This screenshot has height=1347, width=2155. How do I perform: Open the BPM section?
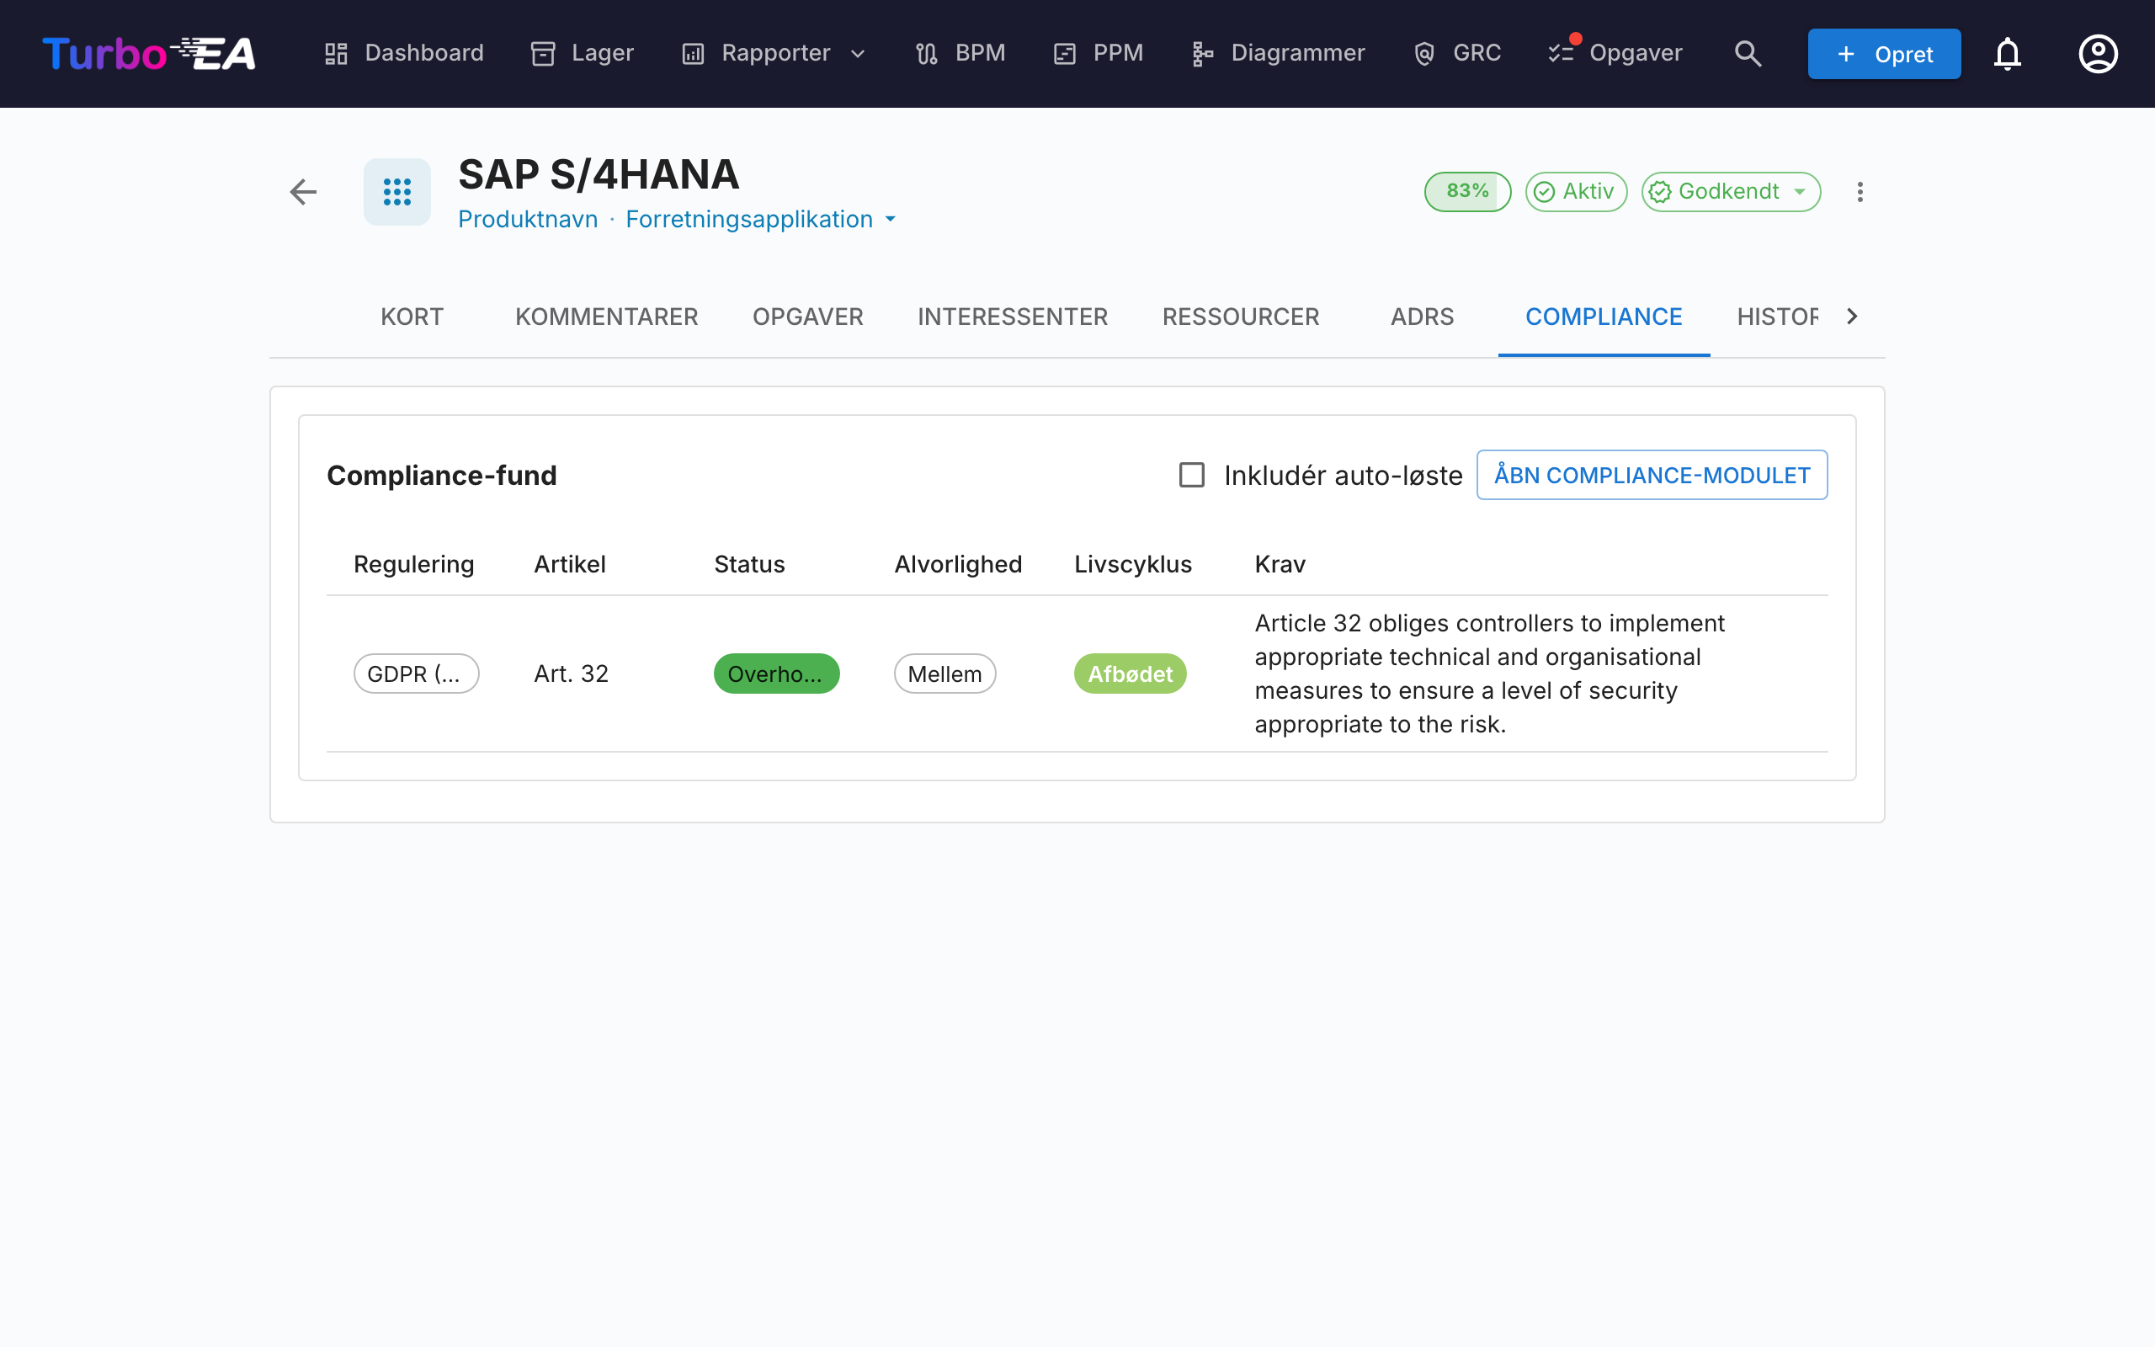point(960,53)
